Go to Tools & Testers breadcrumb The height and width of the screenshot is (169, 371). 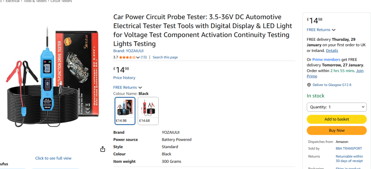coord(35,1)
